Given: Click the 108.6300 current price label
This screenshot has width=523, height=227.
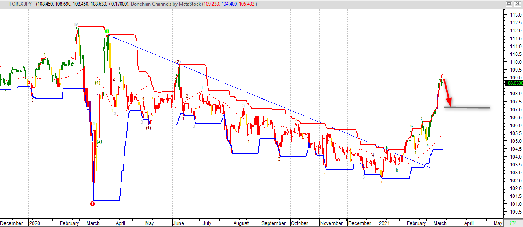Looking at the screenshot, I should pyautogui.click(x=513, y=83).
